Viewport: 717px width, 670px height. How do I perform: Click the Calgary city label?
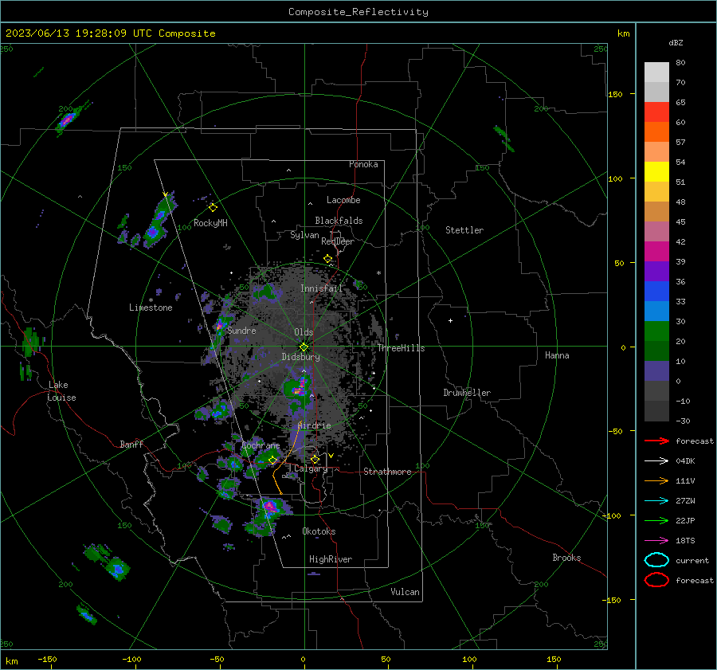pyautogui.click(x=311, y=468)
